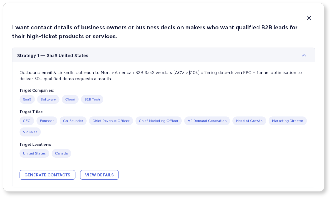Viewport: 332px width, 199px height.
Task: Close the strategy dialog with the X icon
Action: click(309, 18)
